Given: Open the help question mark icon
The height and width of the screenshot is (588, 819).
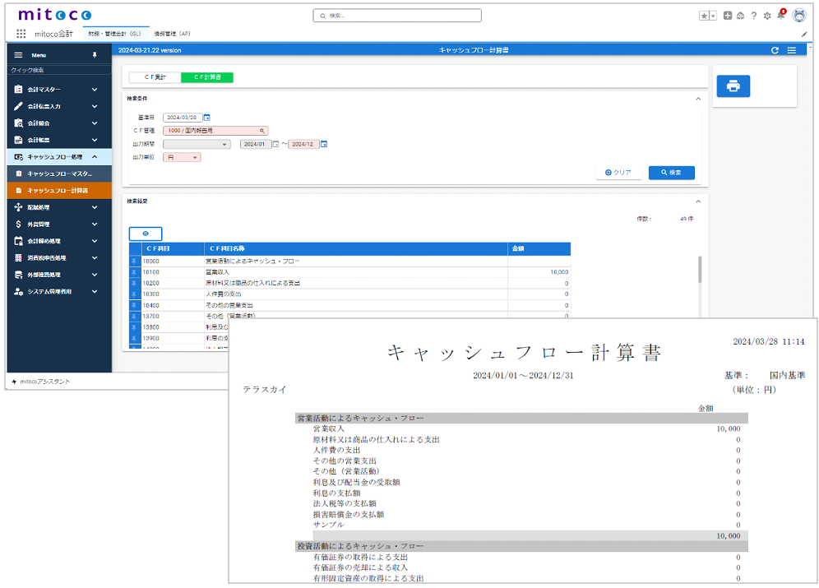Looking at the screenshot, I should (x=754, y=16).
